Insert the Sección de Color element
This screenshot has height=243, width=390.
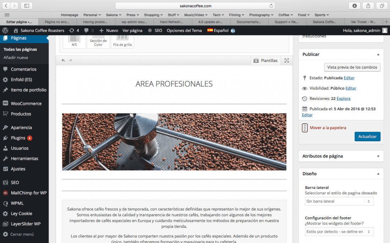pos(98,41)
